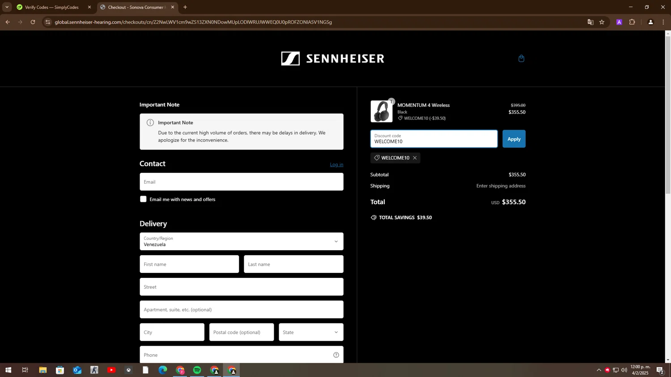Click the MOMENTUM 4 Wireless product name

tap(423, 105)
